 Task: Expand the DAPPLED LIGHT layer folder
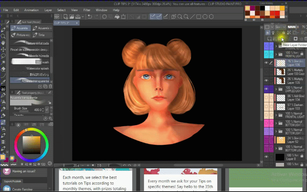276,89
